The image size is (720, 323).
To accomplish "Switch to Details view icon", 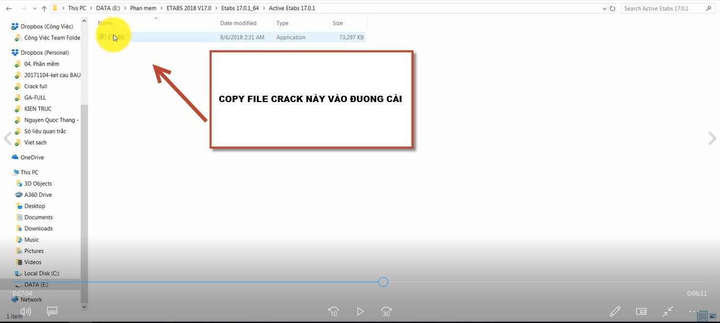I will (x=703, y=316).
